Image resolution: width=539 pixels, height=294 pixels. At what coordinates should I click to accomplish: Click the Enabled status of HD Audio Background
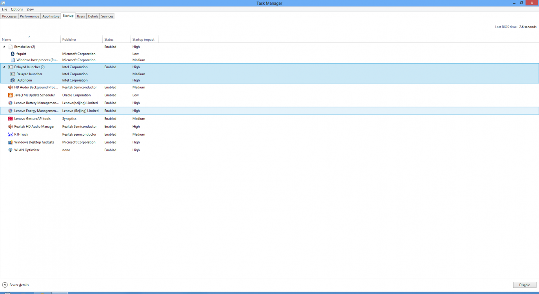click(110, 87)
